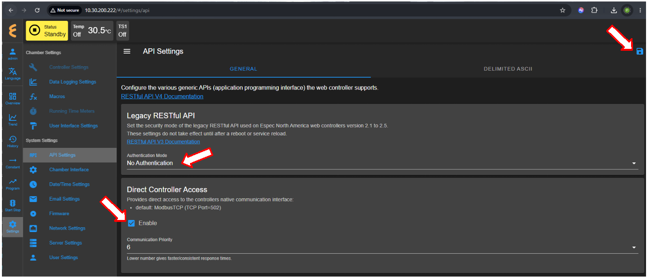Click the Network Settings icon
Screen dimensions: 647x277
[x=33, y=228]
